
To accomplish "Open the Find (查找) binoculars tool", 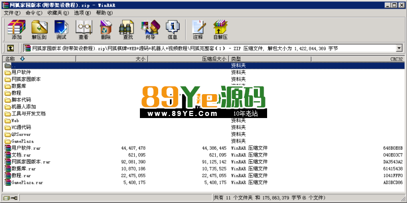I will pos(128,30).
